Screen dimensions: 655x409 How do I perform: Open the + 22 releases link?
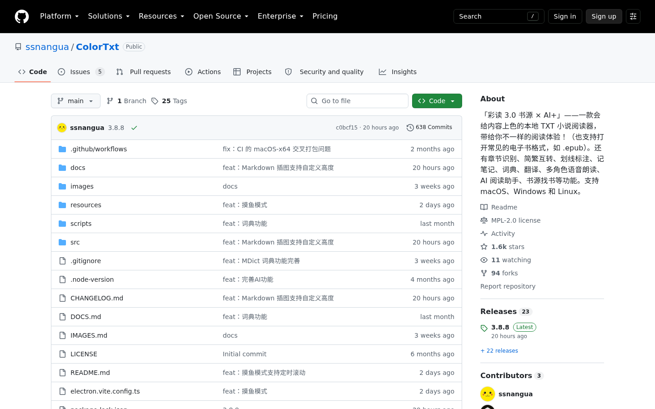coord(499,351)
